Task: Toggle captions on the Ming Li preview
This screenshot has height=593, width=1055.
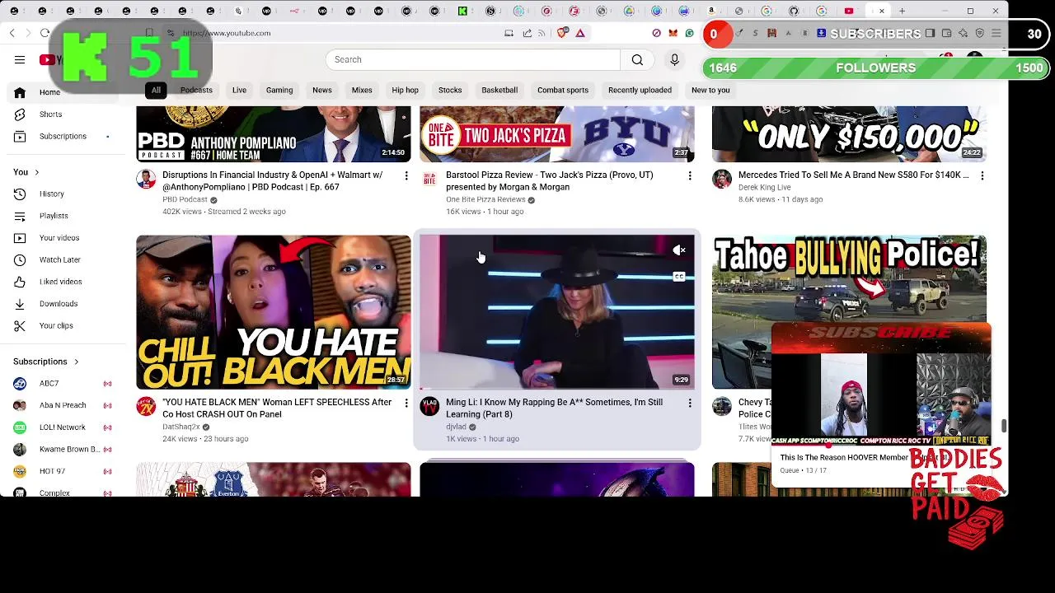Action: pyautogui.click(x=679, y=277)
